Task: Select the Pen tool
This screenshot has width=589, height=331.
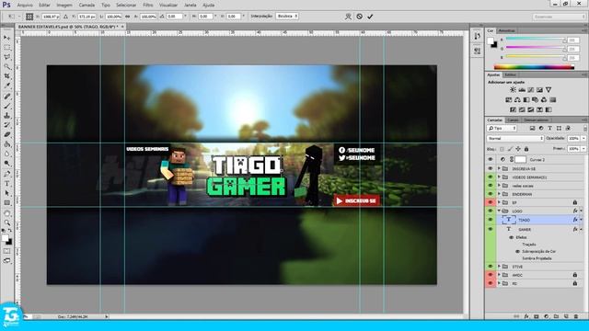Action: pyautogui.click(x=7, y=174)
